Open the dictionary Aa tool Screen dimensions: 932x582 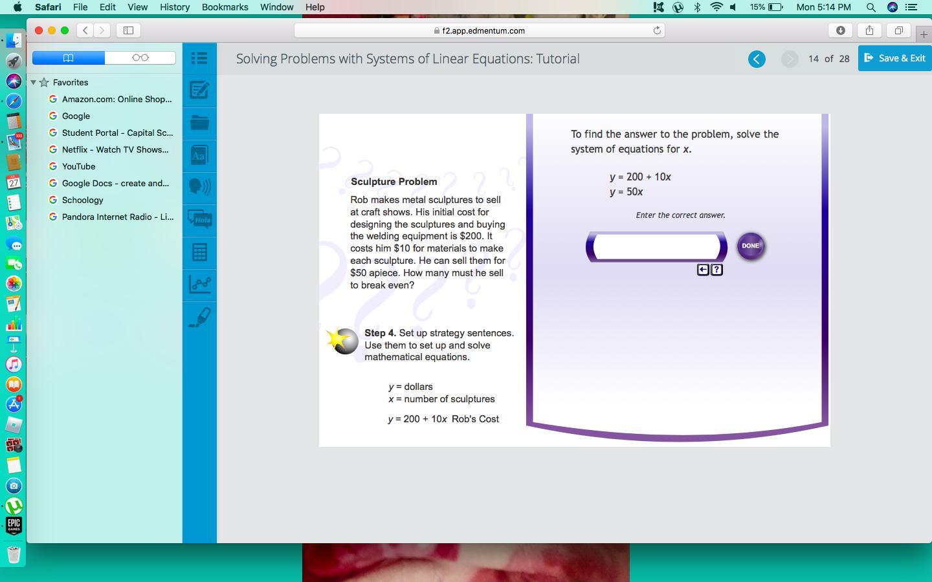[199, 155]
